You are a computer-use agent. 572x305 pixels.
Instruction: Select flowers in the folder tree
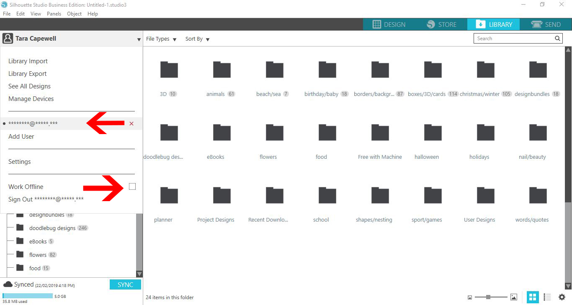click(38, 255)
